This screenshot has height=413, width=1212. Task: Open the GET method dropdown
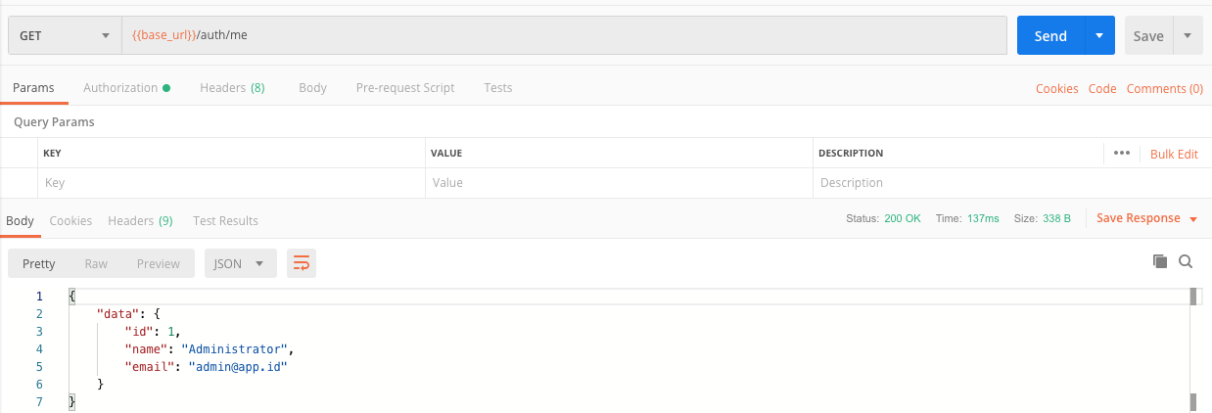(65, 36)
